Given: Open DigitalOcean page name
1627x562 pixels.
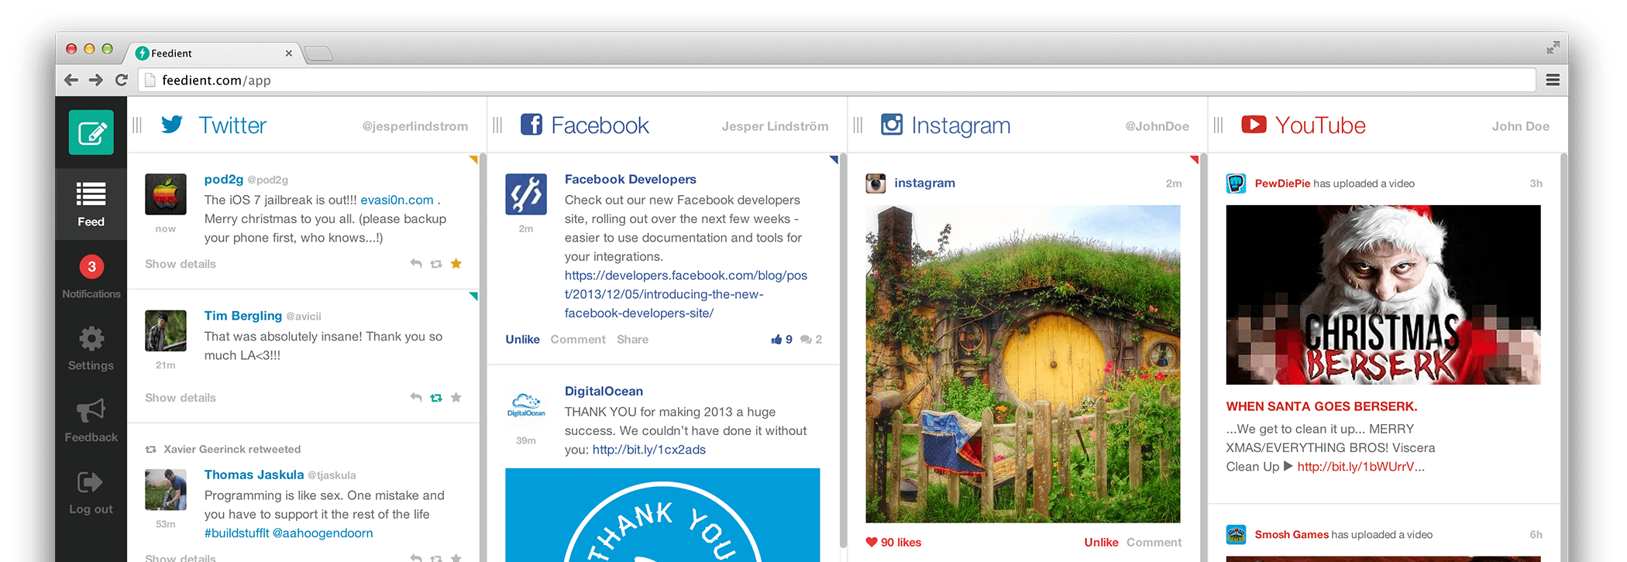Looking at the screenshot, I should pos(604,391).
